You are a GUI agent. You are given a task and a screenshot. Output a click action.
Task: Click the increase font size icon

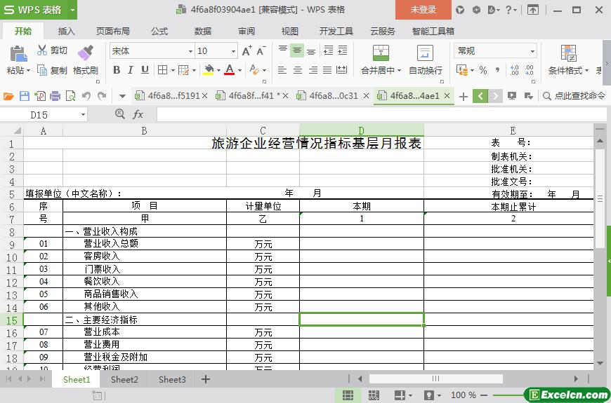pyautogui.click(x=247, y=51)
